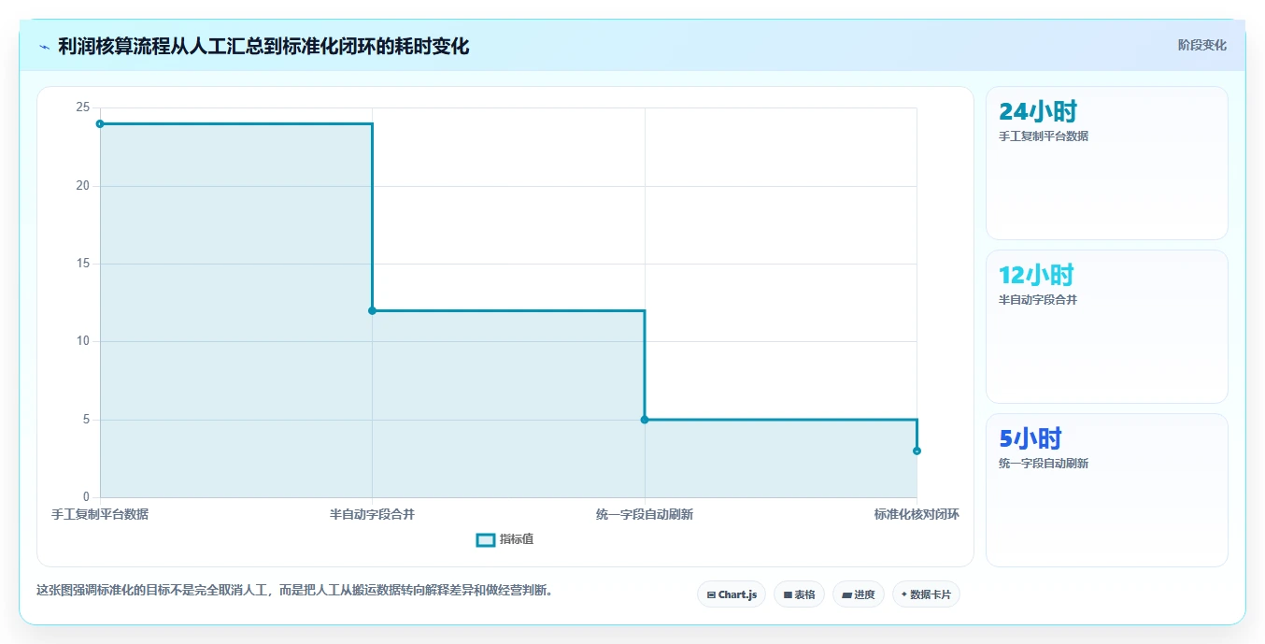The height and width of the screenshot is (644, 1265).
Task: Click the 阶段变化 label in header
Action: click(x=1201, y=45)
